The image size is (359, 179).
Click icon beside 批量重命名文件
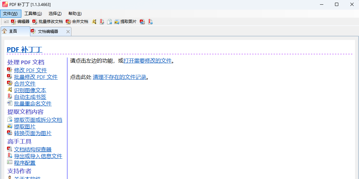[x=10, y=103]
